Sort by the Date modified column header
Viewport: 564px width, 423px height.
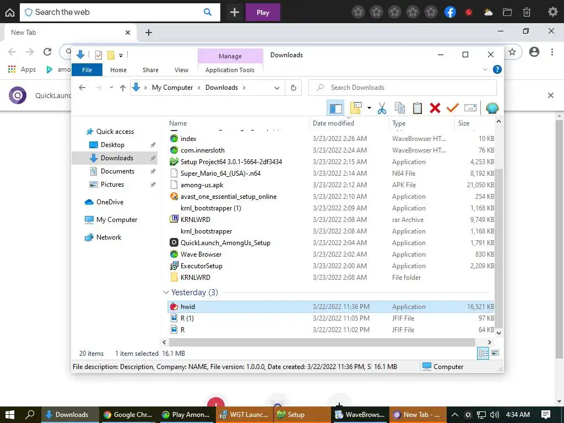coord(349,123)
